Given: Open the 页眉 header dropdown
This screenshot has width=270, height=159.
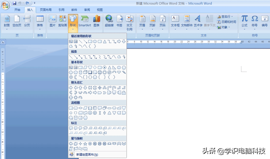Looking at the screenshot, I should pyautogui.click(x=142, y=23).
